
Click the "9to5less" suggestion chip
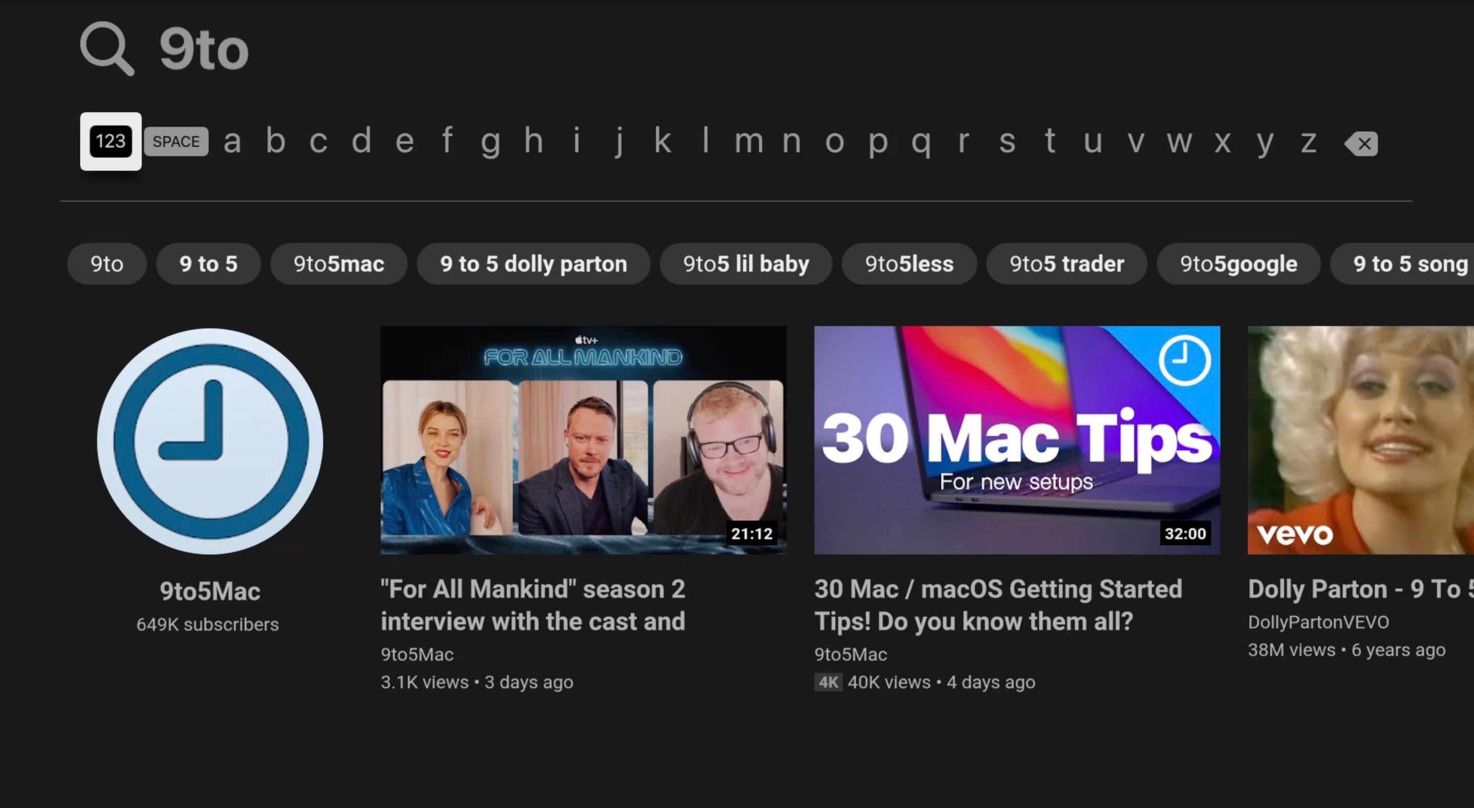coord(909,264)
